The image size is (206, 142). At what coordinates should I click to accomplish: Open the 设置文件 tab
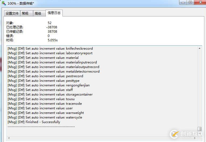12,13
